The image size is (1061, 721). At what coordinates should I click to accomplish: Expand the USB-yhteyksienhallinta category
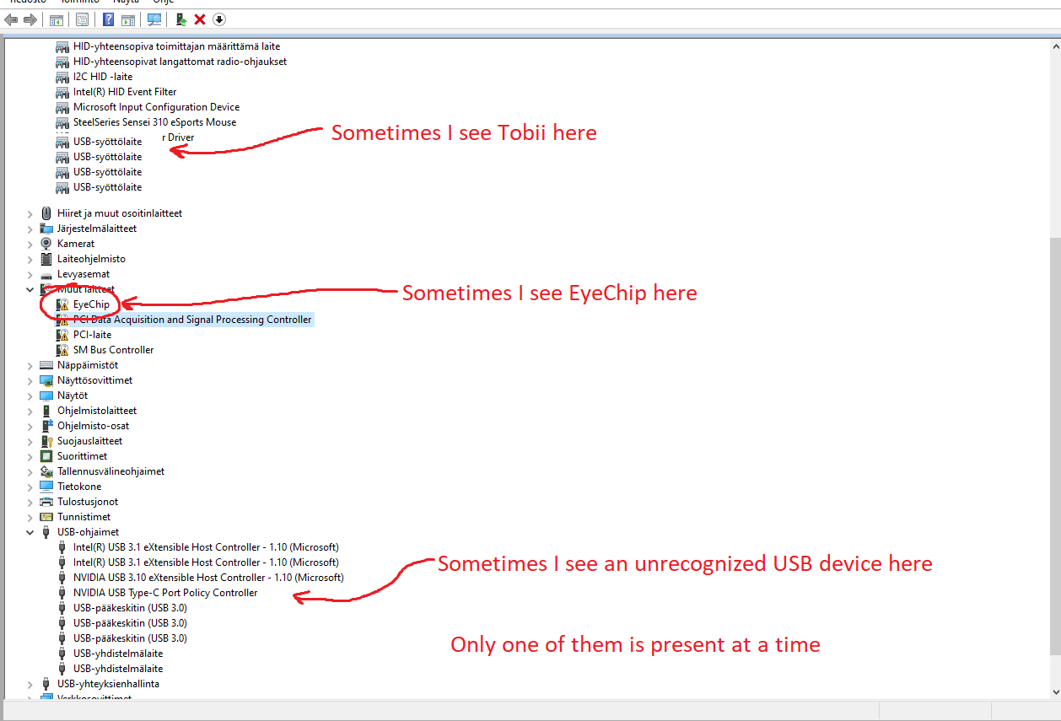tap(30, 684)
